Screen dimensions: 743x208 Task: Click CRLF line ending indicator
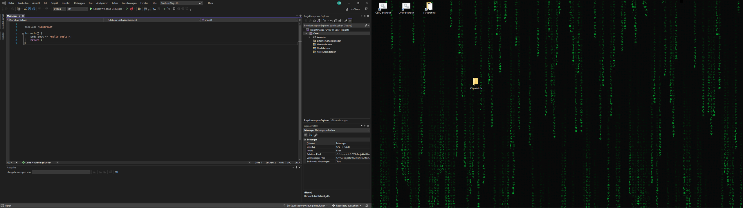297,163
